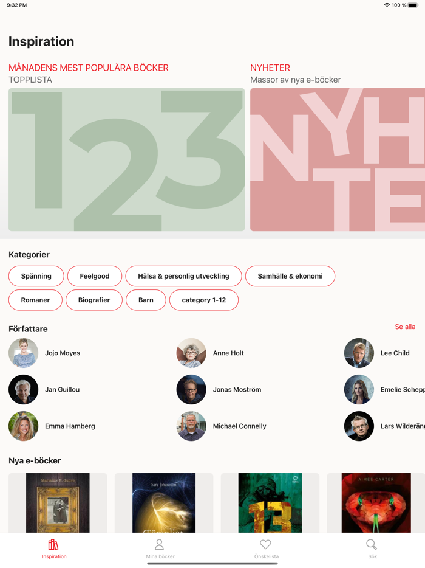Viewport: 425px width, 568px height.
Task: Open Jojo Moyes author portrait
Action: [23, 353]
